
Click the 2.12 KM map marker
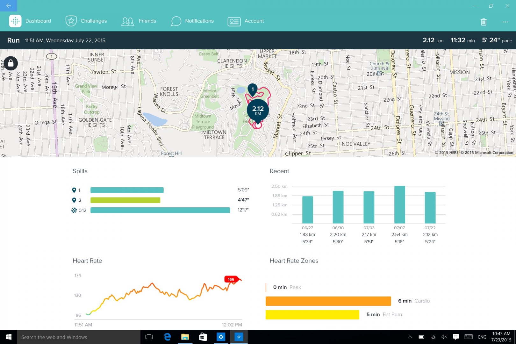click(x=258, y=110)
